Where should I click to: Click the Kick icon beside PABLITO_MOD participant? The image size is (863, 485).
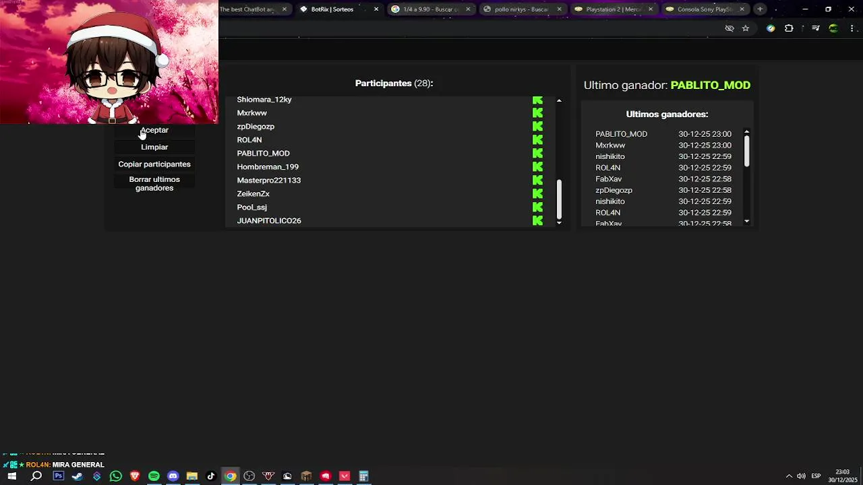pos(537,153)
